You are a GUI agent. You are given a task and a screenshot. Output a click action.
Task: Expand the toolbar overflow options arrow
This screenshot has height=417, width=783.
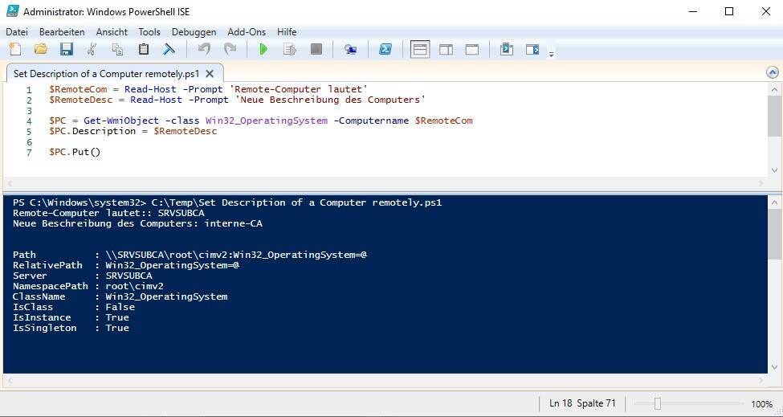[551, 54]
